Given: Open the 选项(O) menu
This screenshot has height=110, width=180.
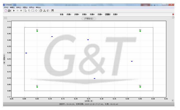Looking at the screenshot, I should click(31, 7).
